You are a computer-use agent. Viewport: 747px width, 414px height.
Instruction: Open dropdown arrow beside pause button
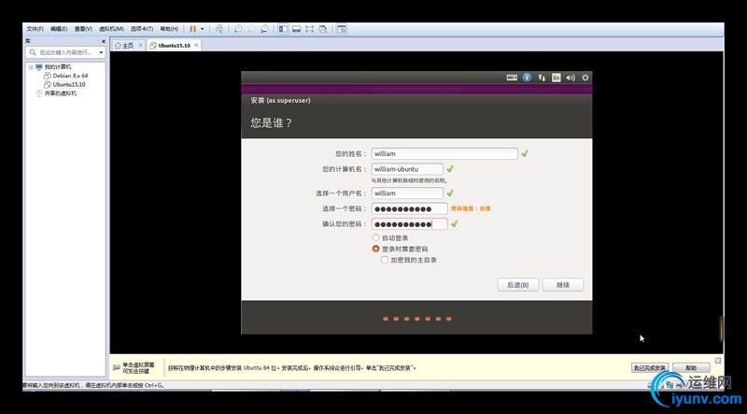tap(202, 29)
